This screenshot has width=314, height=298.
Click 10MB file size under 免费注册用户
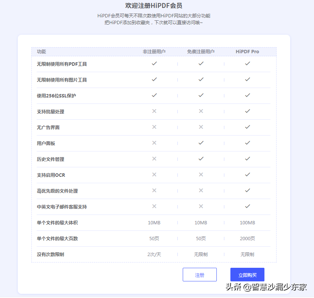coord(201,223)
